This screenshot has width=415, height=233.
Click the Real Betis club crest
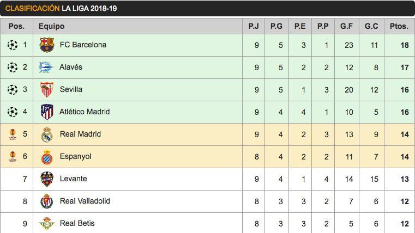pyautogui.click(x=47, y=223)
